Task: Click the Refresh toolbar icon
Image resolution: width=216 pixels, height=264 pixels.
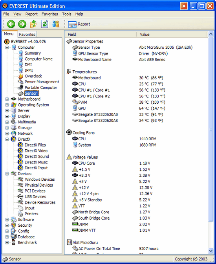Action: pos(45,24)
